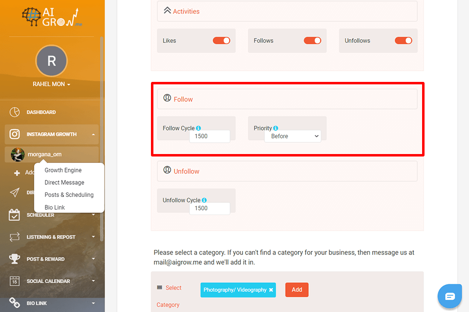Click the POST & REWARD label

(45, 259)
